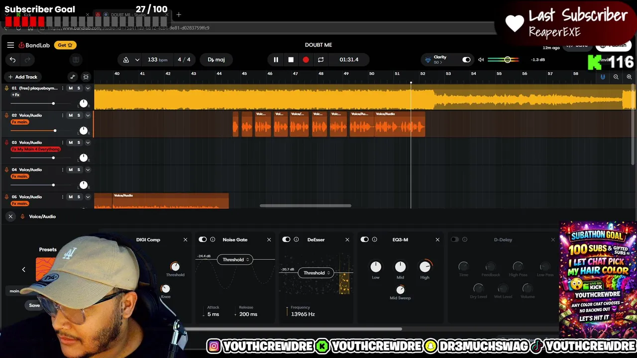Toggle the Noise Gate effect off
Screen dimensions: 637x358
[x=203, y=240]
